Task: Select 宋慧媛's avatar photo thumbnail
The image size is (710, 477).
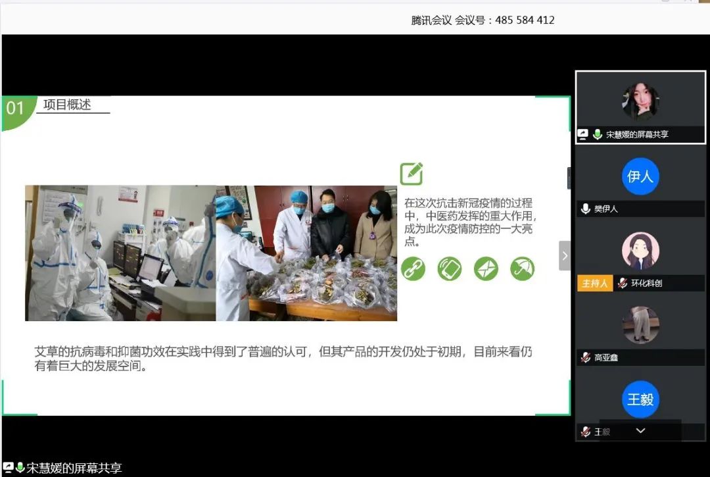Action: [640, 101]
